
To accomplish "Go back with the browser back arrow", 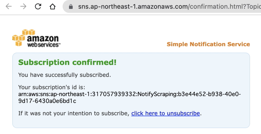I will pyautogui.click(x=9, y=6).
